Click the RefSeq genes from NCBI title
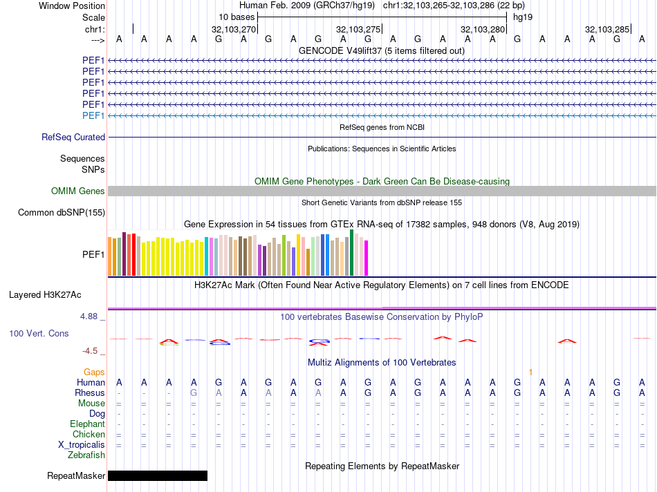Image resolution: width=657 pixels, height=492 pixels. (382, 127)
